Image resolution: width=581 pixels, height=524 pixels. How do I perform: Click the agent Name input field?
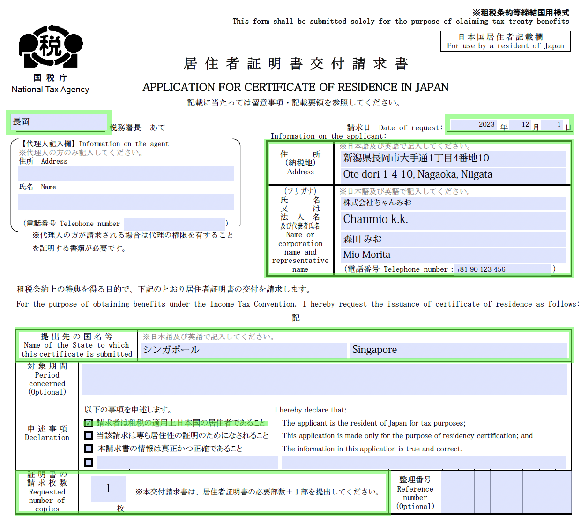point(126,202)
